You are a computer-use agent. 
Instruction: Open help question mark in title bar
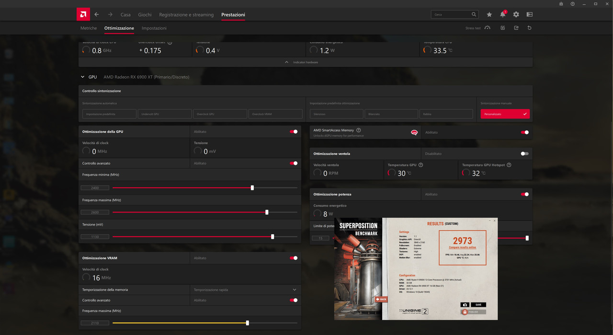[573, 4]
